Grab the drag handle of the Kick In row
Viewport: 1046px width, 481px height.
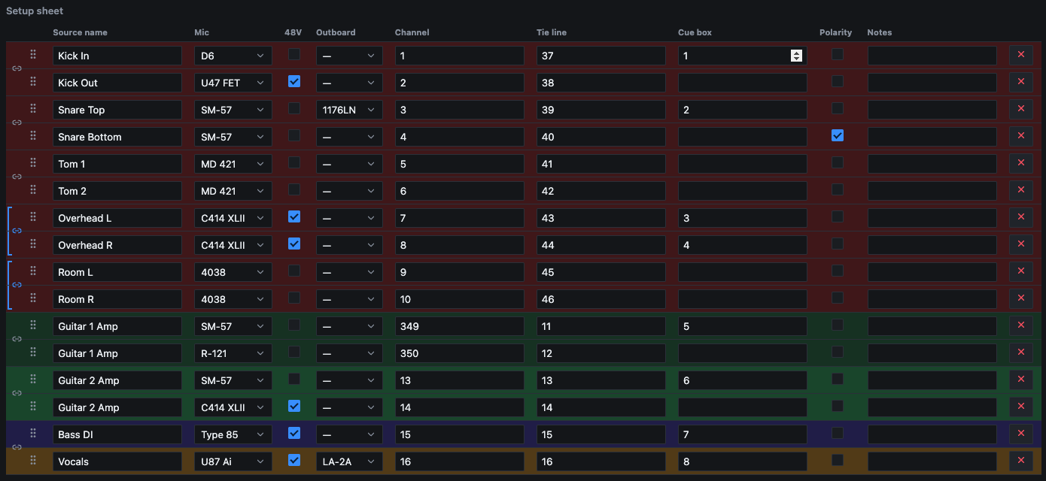point(33,55)
